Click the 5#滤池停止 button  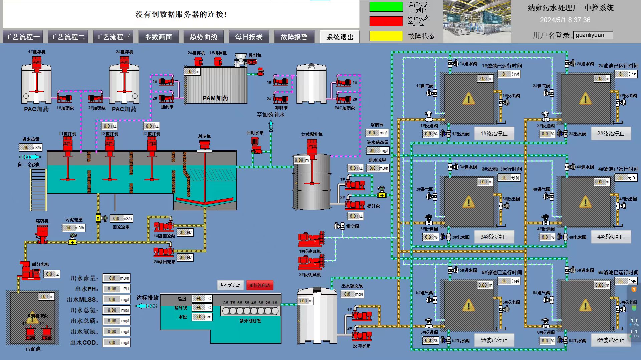coord(494,340)
